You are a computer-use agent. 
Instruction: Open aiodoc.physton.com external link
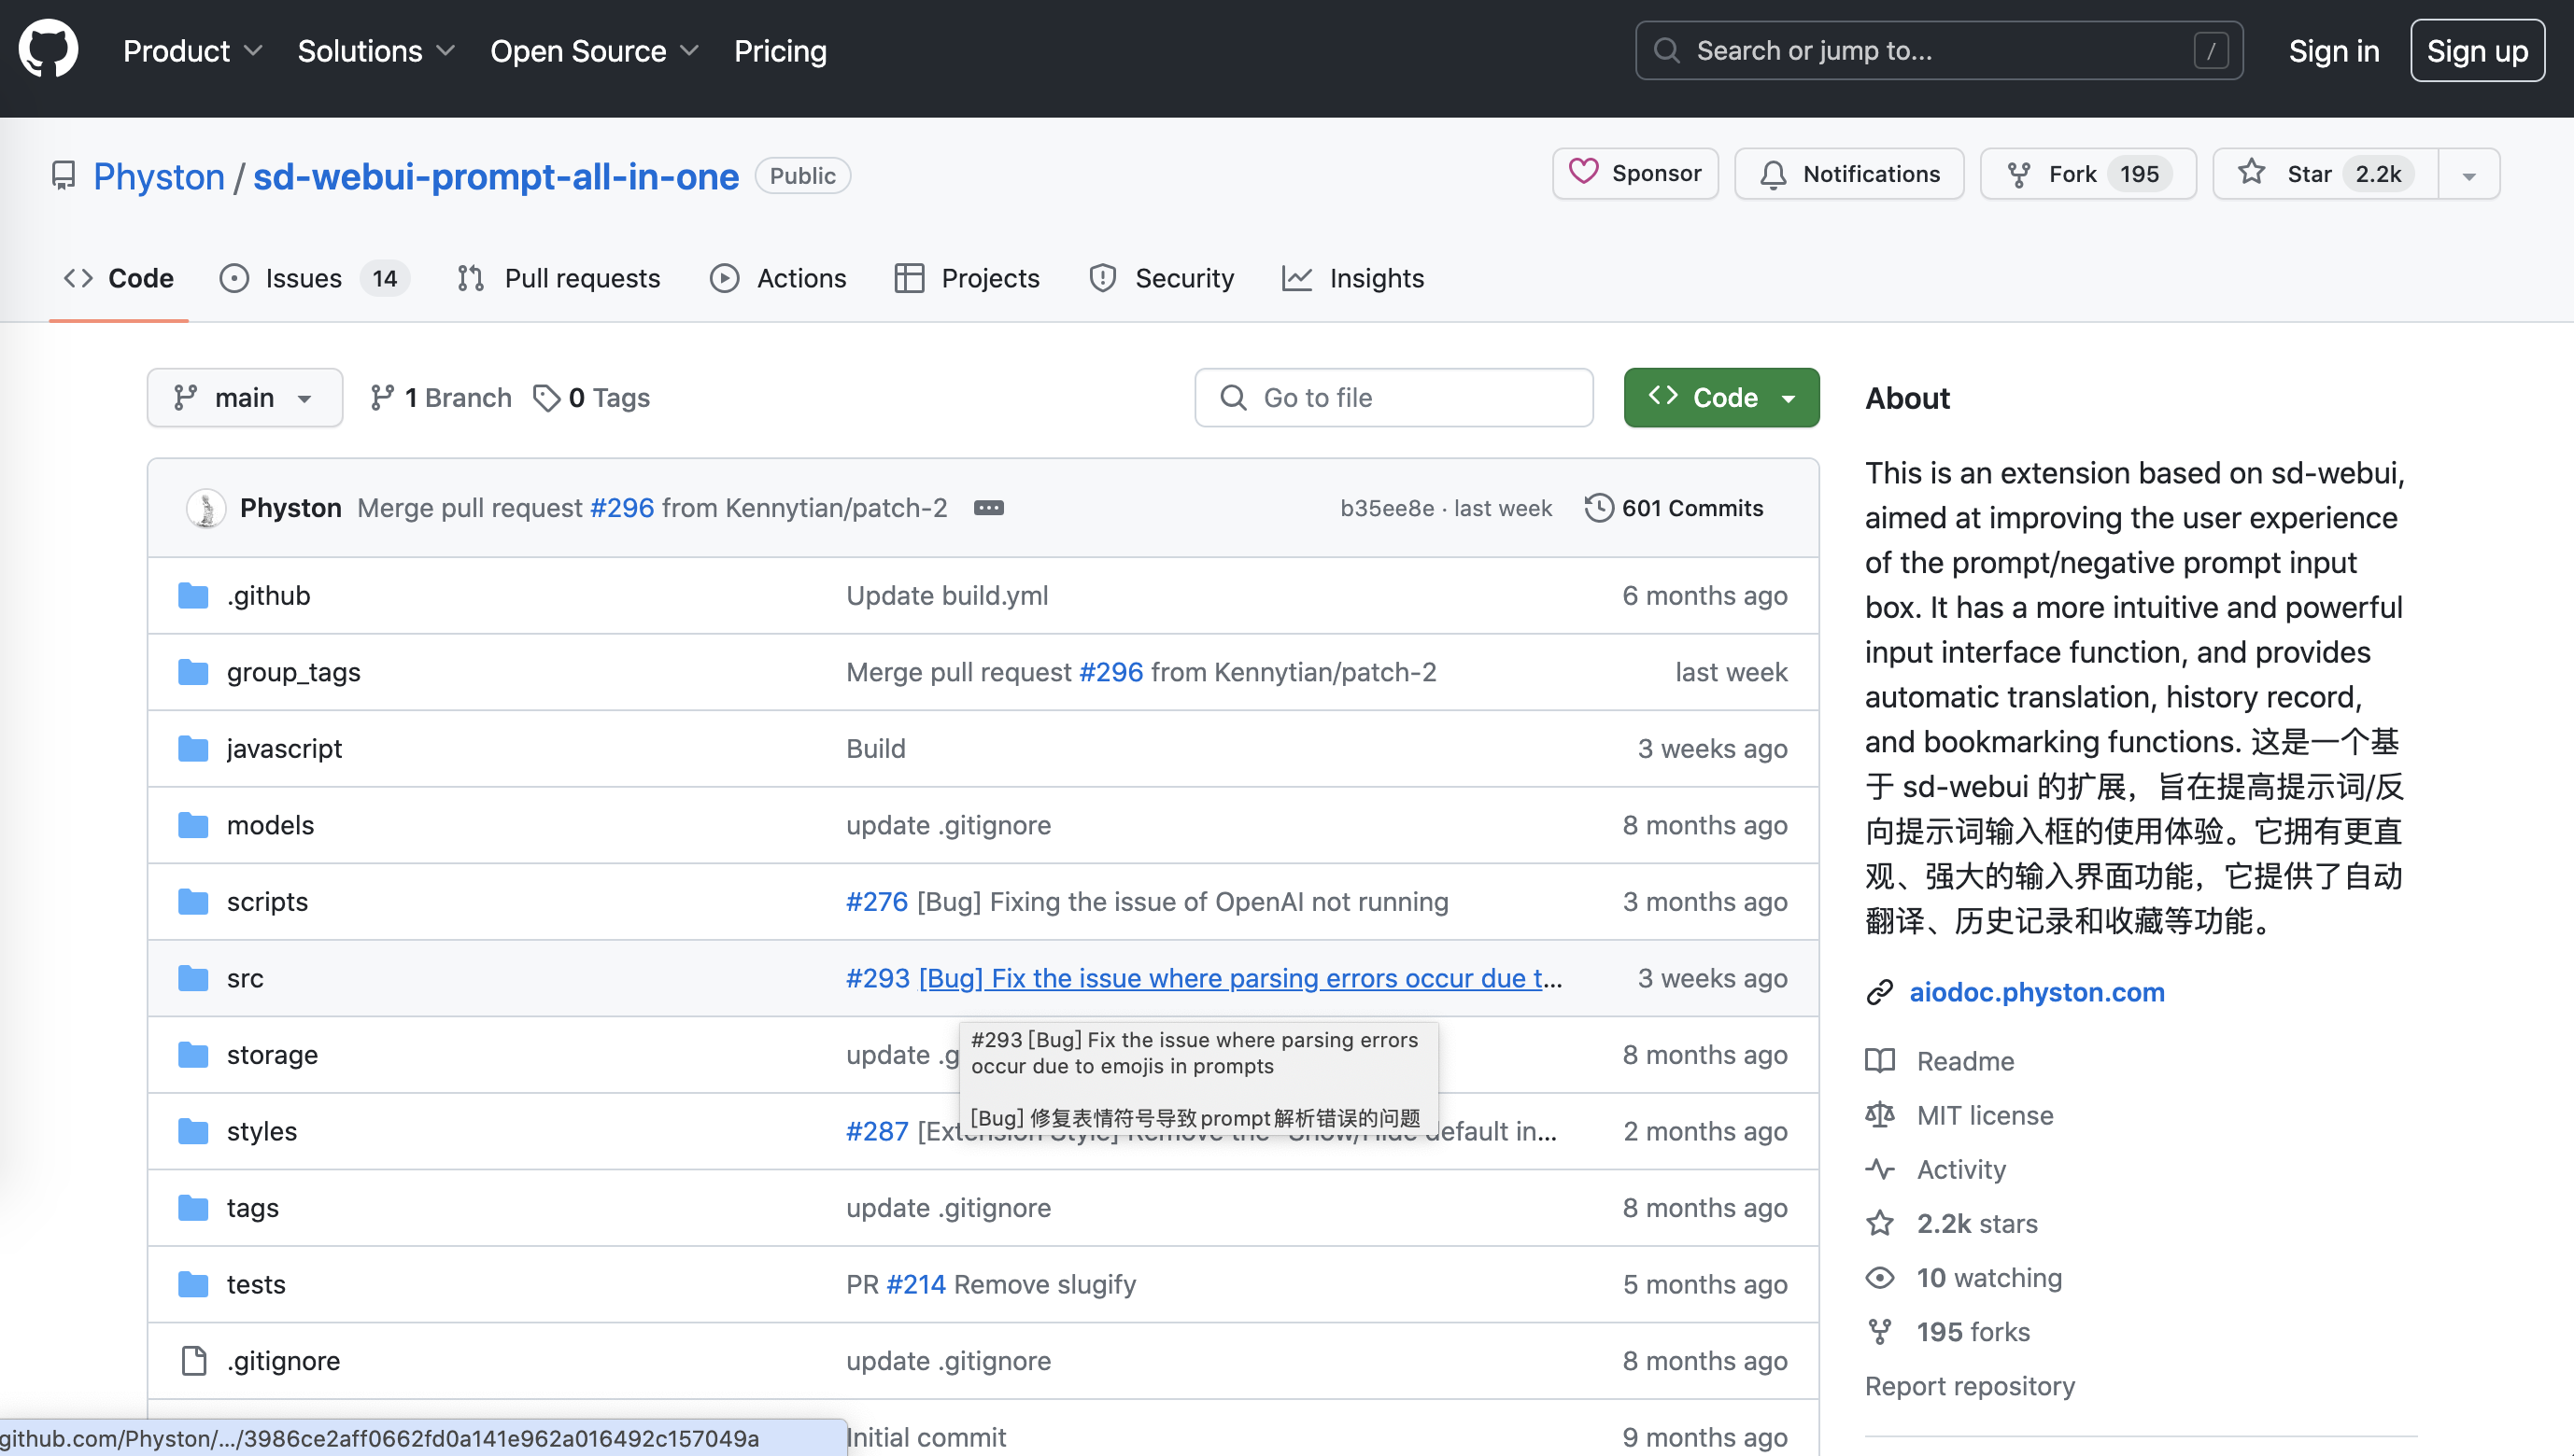tap(2038, 991)
